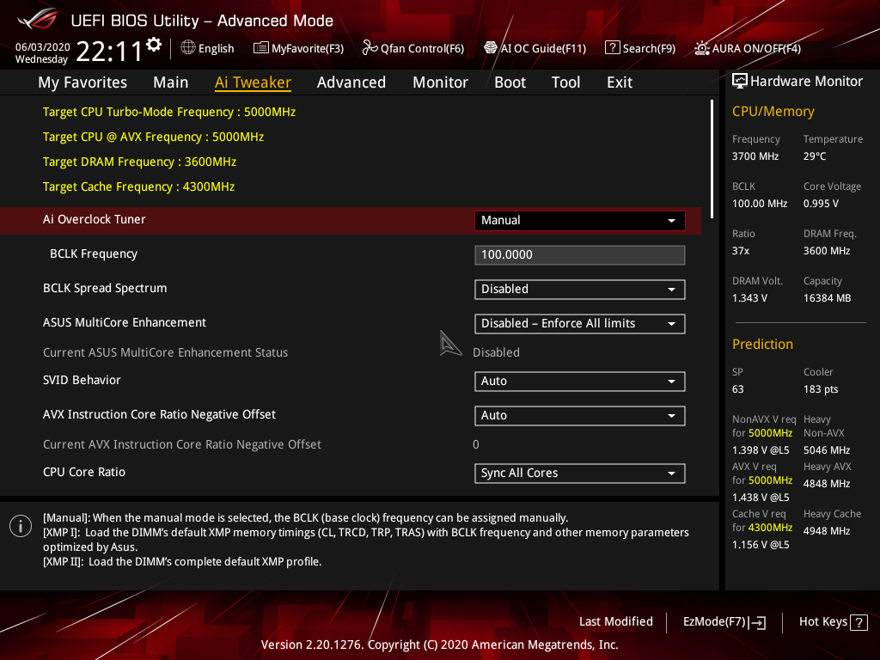Screen dimensions: 880x660
Task: Launch the AI OC Guide
Action: 535,48
